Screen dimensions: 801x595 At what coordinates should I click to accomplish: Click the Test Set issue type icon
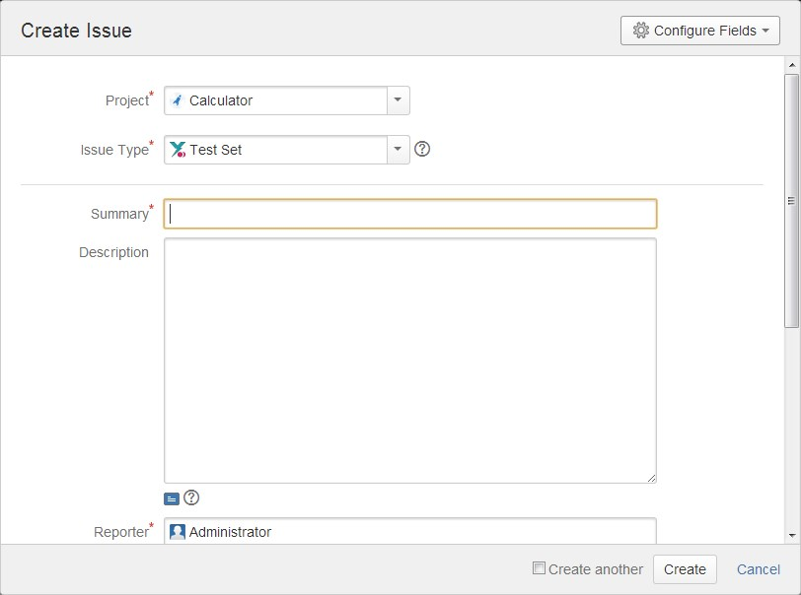(x=178, y=150)
